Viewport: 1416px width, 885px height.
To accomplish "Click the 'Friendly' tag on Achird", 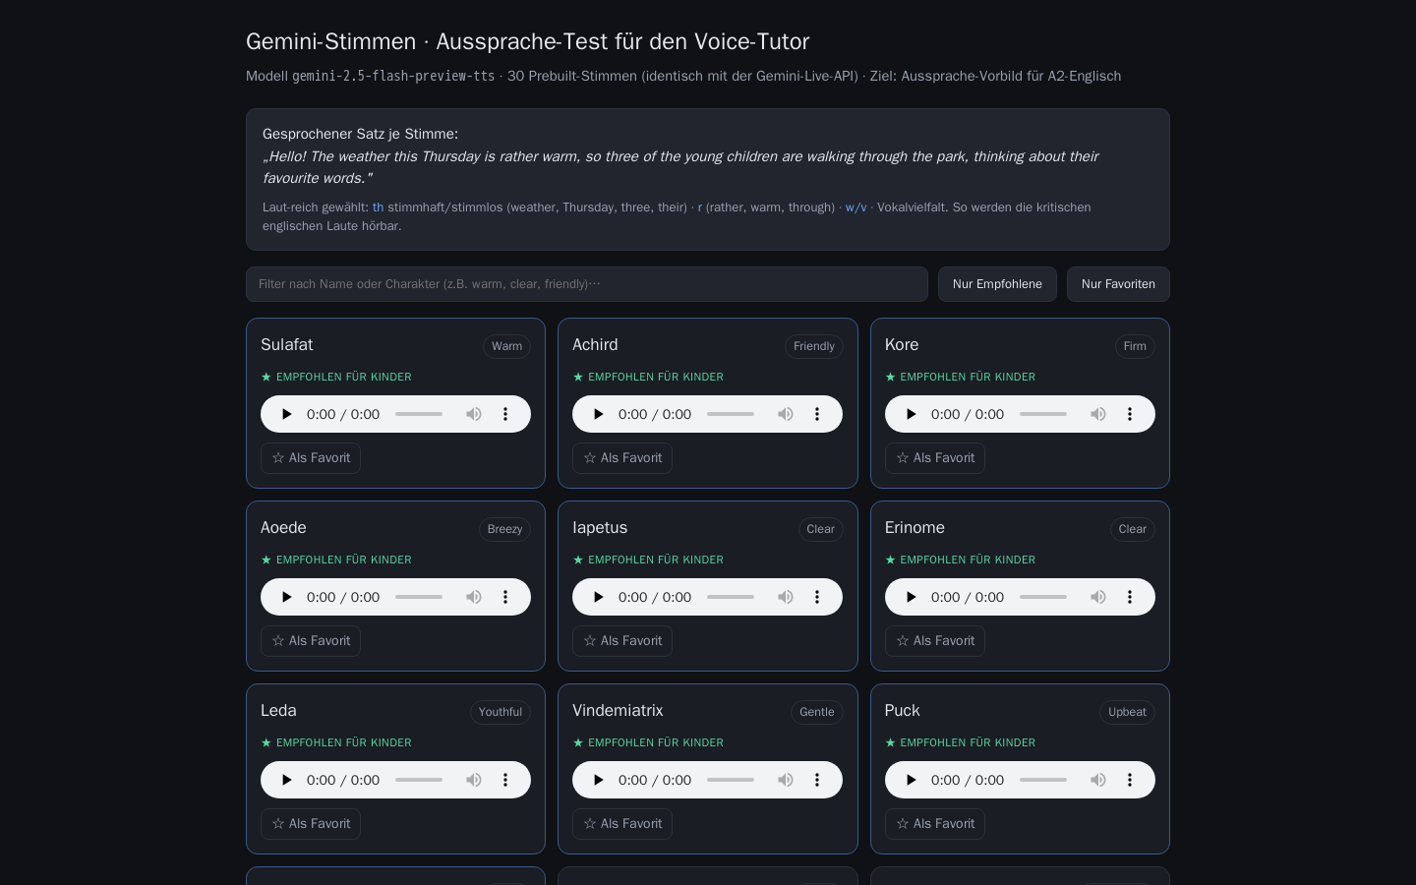I will coord(814,346).
